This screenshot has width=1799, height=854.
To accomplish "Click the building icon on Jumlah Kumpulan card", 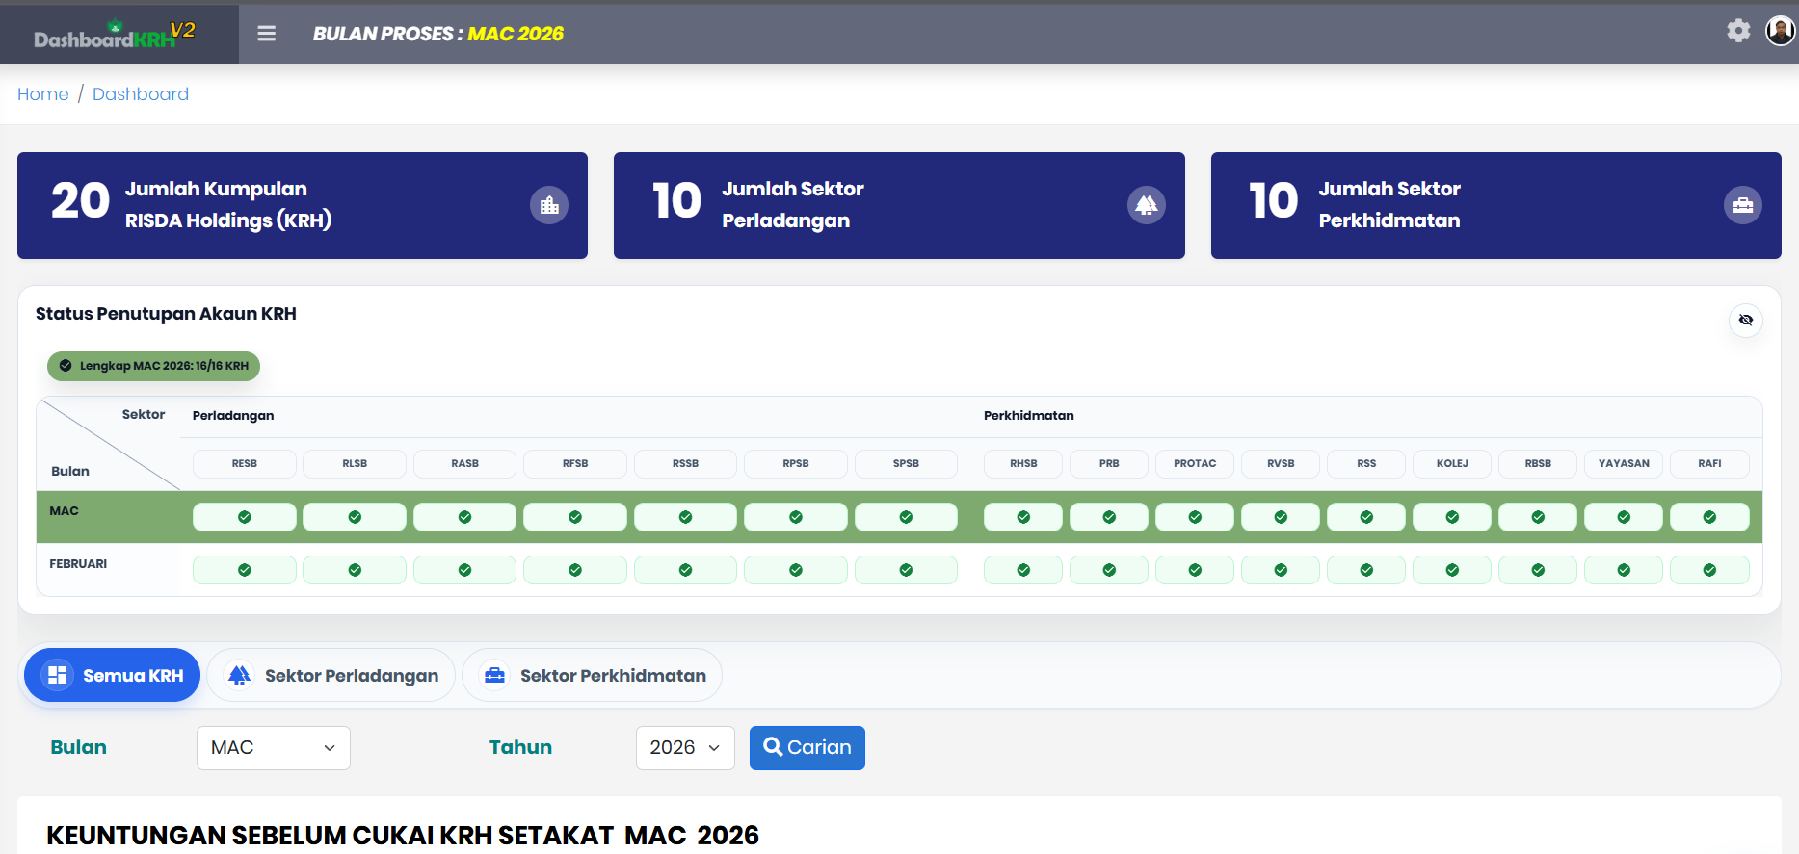I will click(x=549, y=205).
